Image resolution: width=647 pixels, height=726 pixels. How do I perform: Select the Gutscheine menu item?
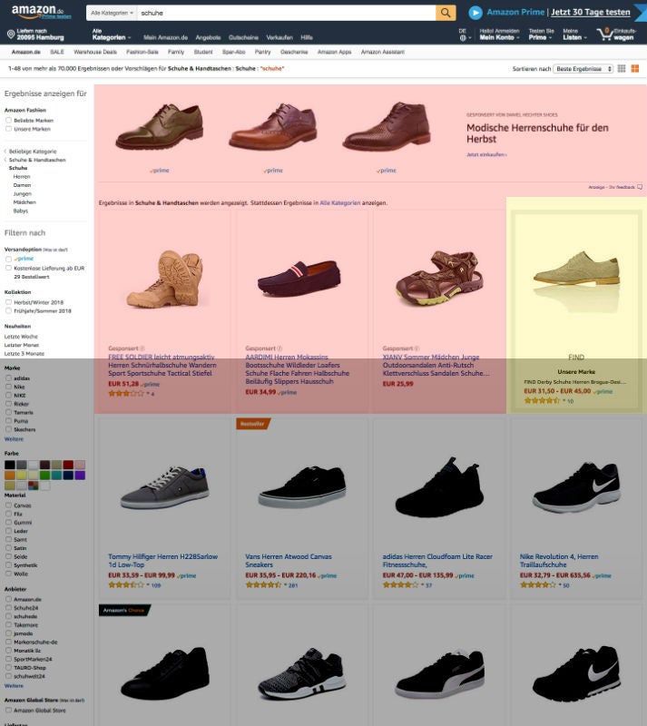tap(242, 37)
